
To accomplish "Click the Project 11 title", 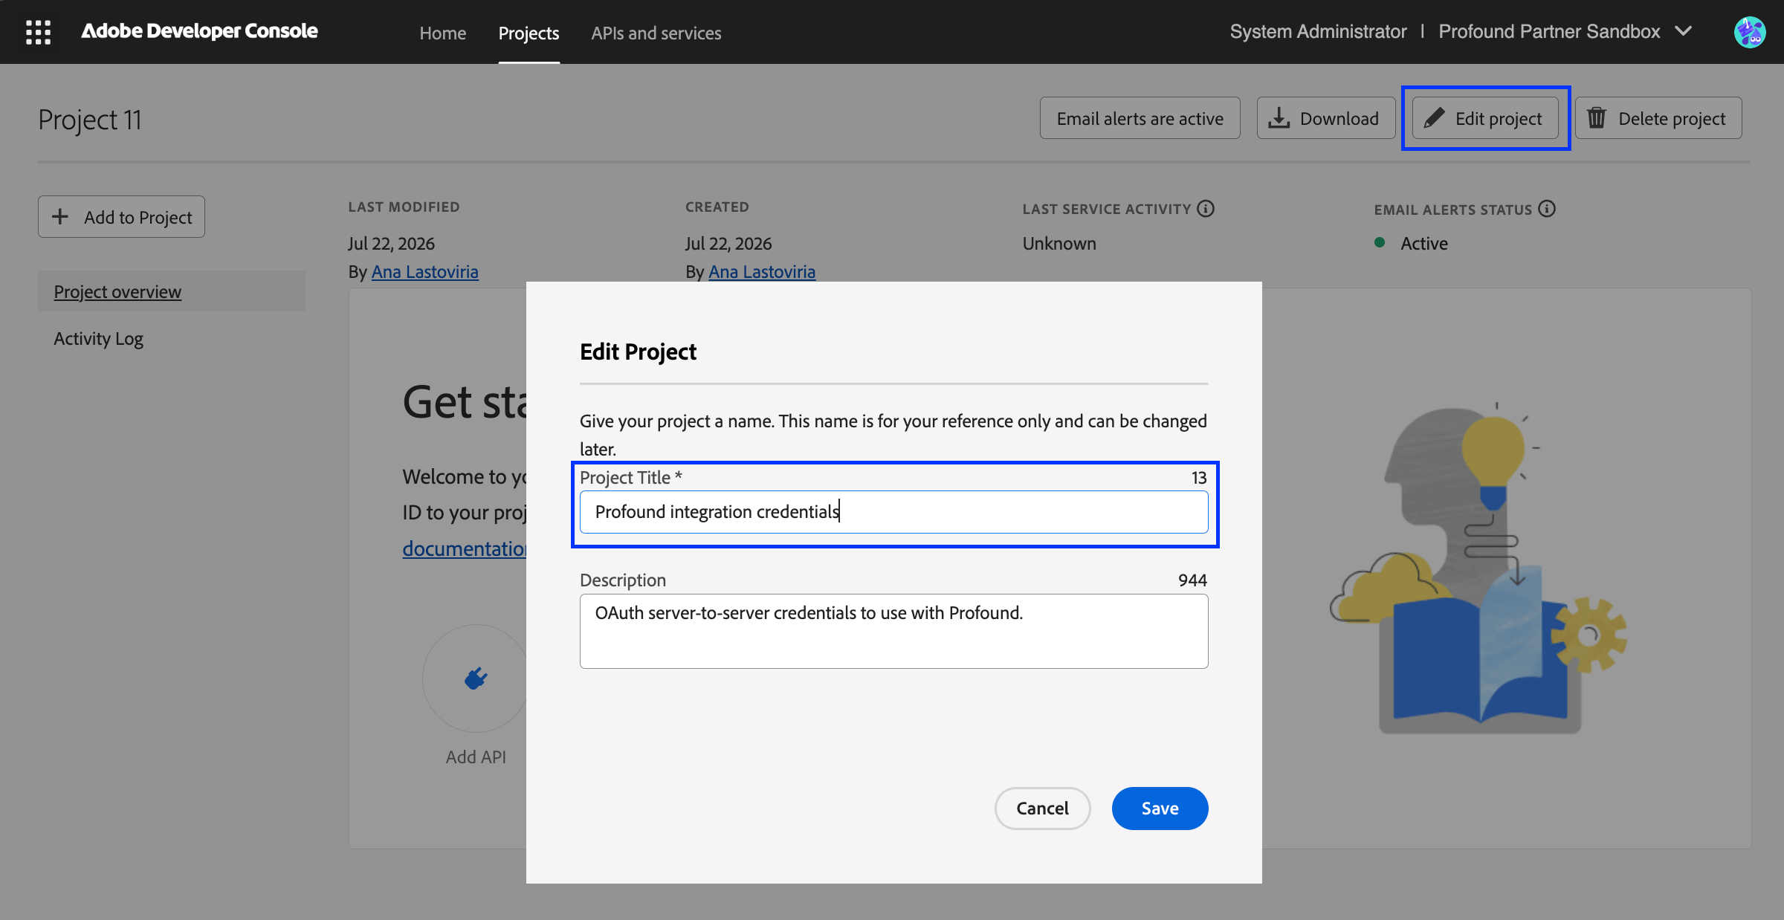I will click(90, 120).
